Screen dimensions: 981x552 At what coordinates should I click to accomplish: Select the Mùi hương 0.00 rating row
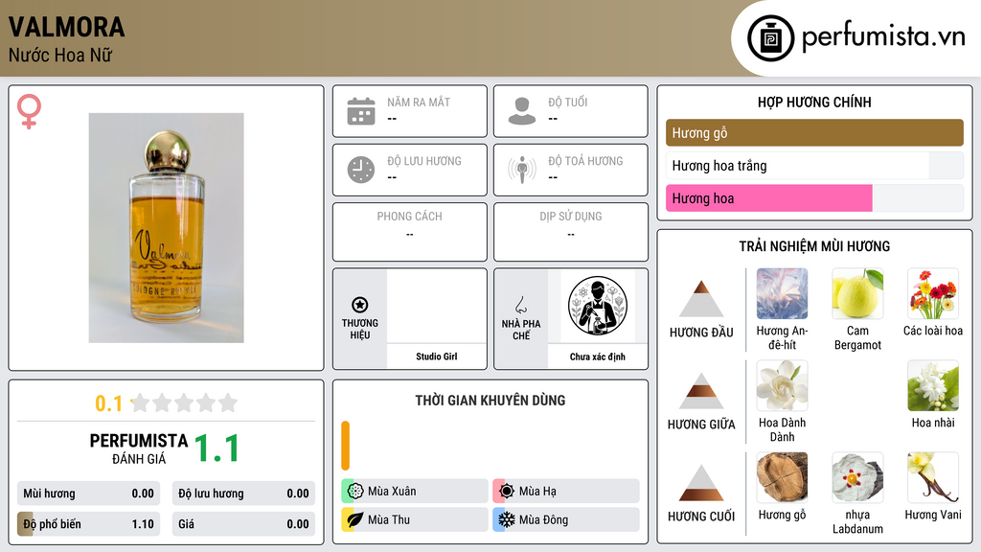88,494
